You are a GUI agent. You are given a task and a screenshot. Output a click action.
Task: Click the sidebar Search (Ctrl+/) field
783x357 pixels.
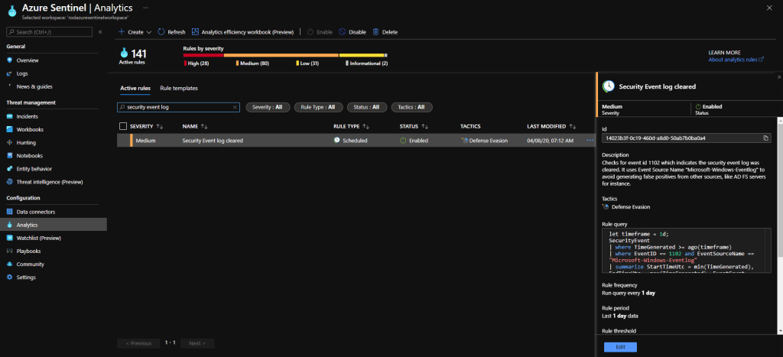point(50,32)
